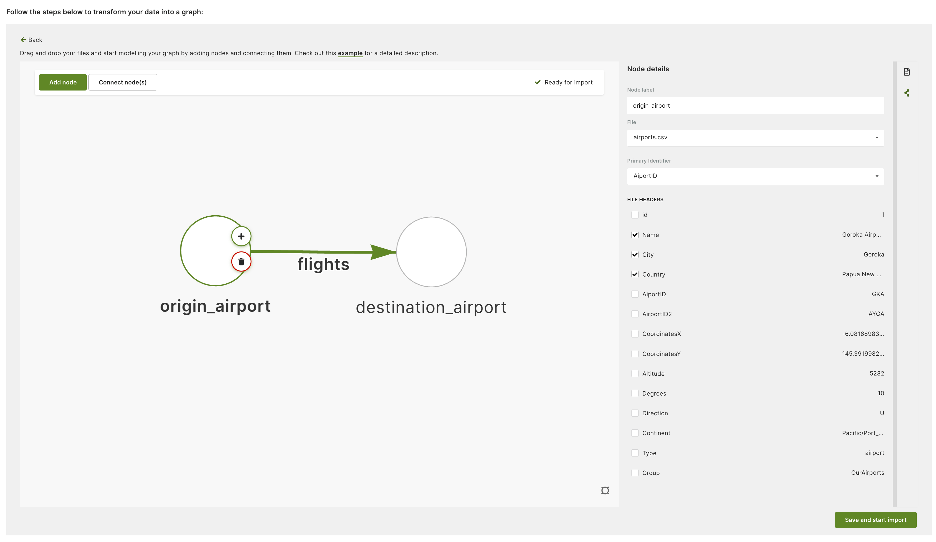Screen dimensions: 936x542
Task: Tick the Altitude header checkbox
Action: click(635, 374)
